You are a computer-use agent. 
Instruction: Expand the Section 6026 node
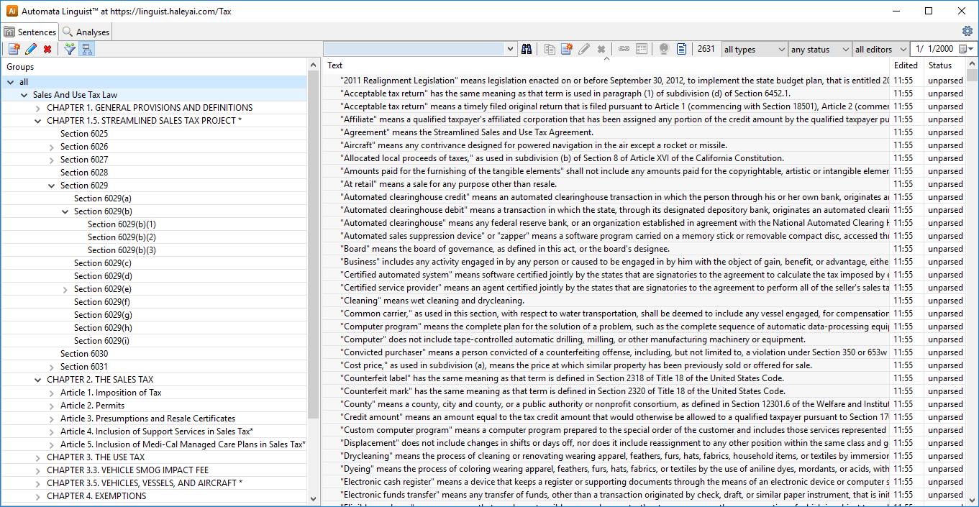coord(52,147)
